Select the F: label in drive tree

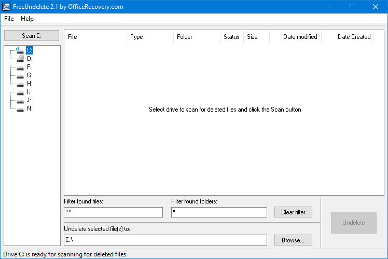tap(29, 67)
